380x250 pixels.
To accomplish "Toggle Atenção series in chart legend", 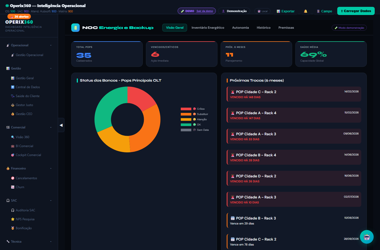I will tap(194, 119).
